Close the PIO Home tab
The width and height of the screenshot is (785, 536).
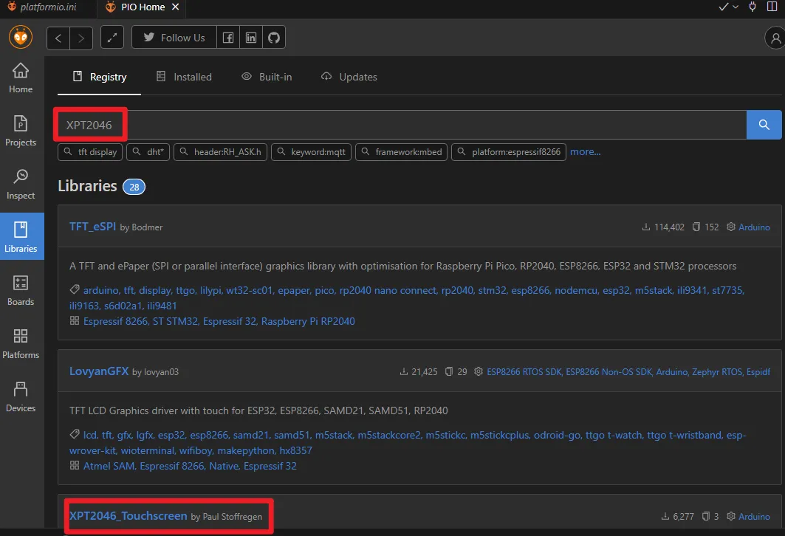(175, 7)
